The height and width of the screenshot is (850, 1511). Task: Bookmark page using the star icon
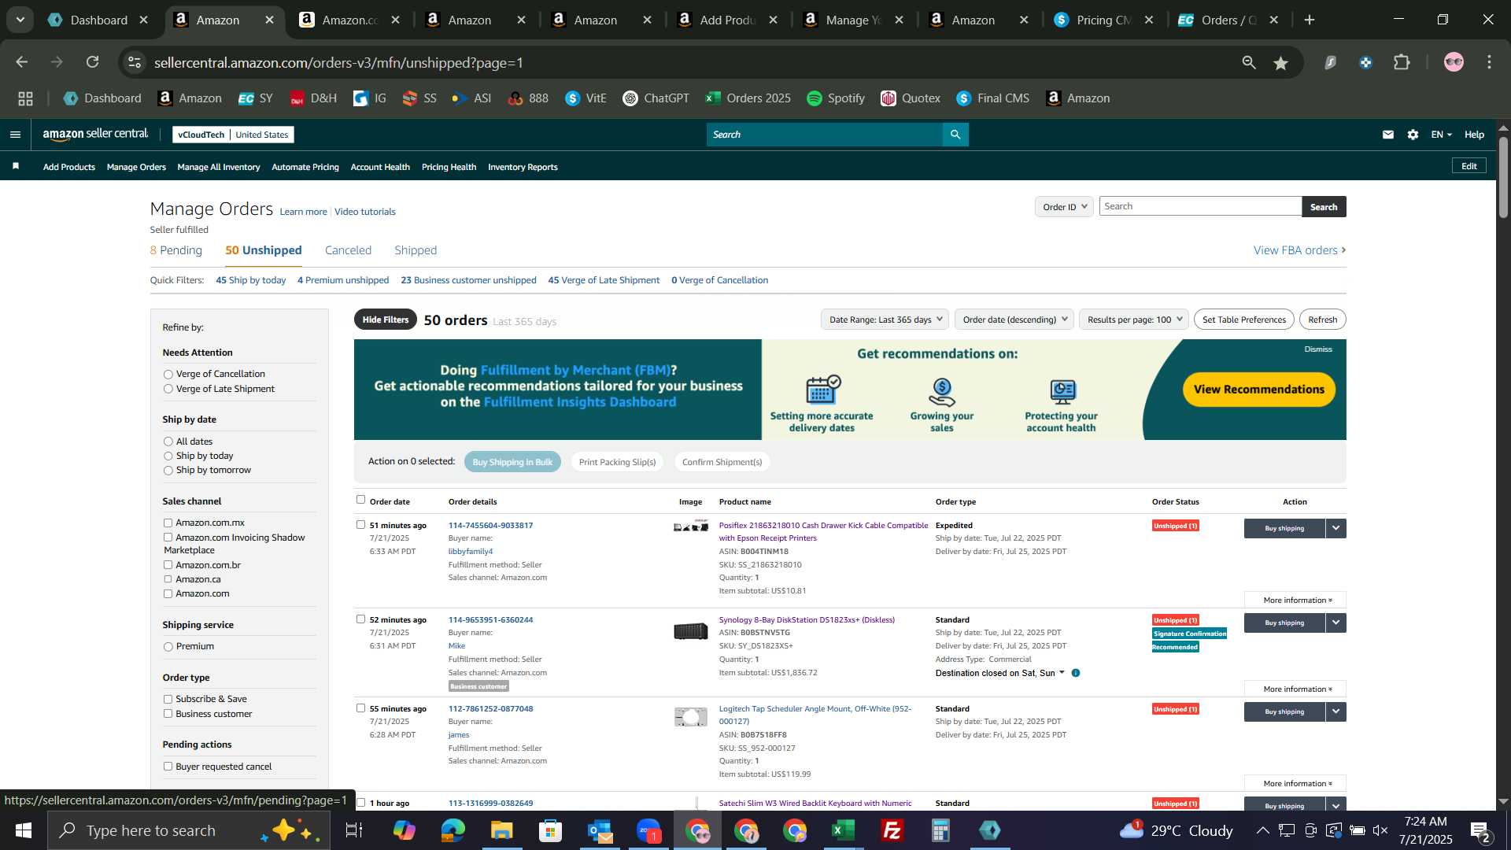pyautogui.click(x=1281, y=63)
